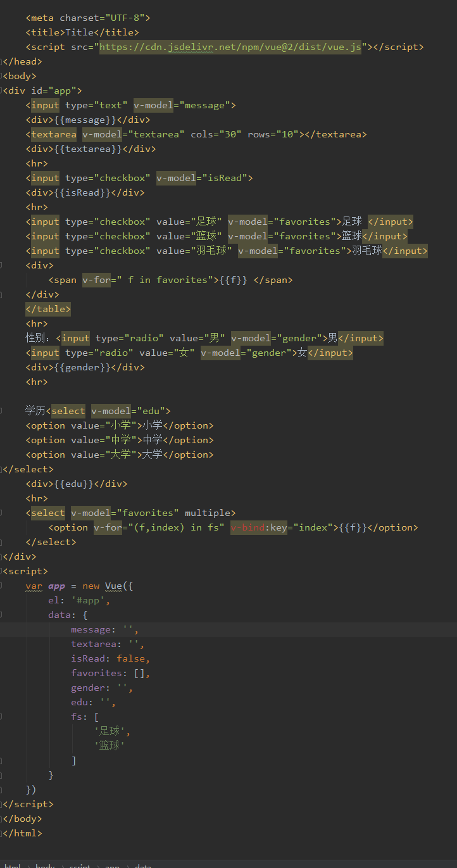This screenshot has height=868, width=457.
Task: Click the favorites: [] property line
Action: click(111, 673)
